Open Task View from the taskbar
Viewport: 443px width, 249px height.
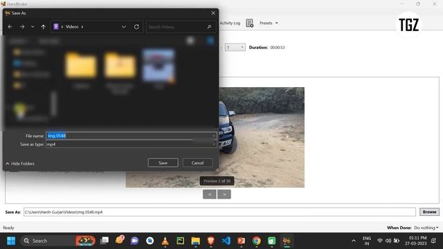pyautogui.click(x=105, y=241)
